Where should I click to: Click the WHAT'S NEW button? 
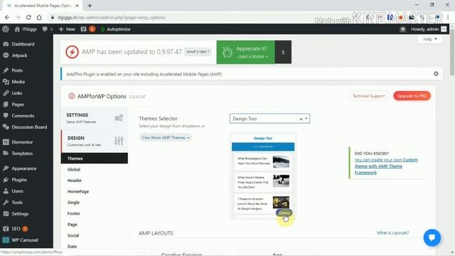[x=198, y=52]
